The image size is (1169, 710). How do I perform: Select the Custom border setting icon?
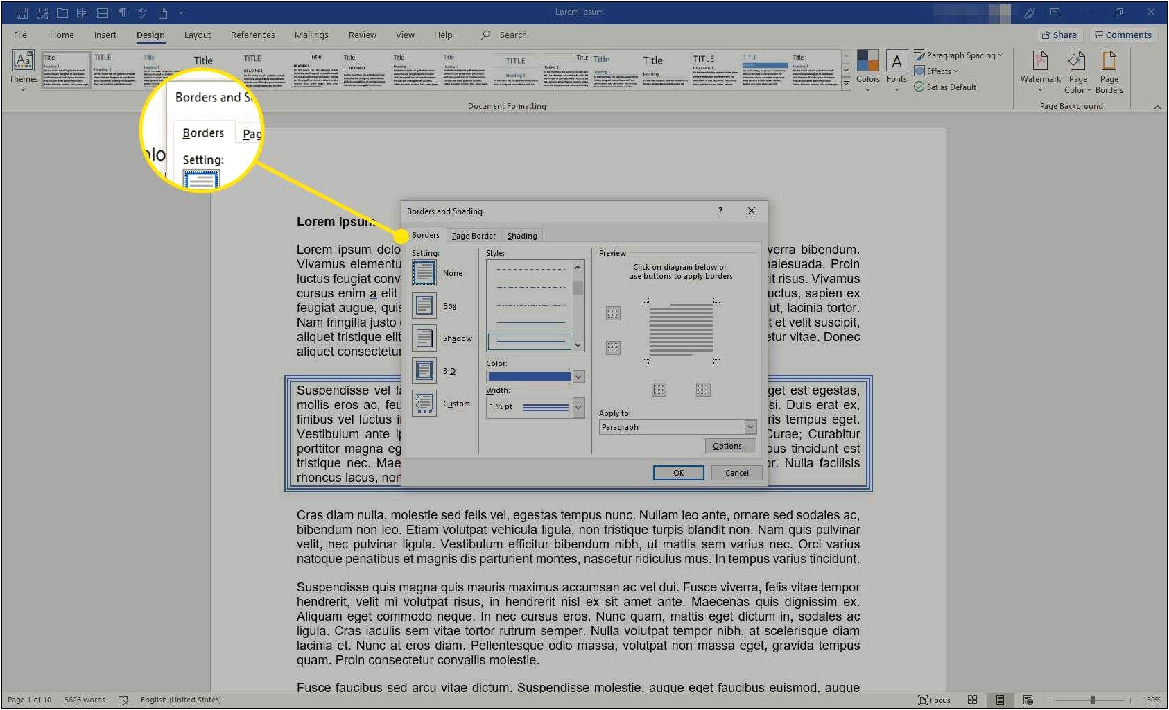point(424,404)
